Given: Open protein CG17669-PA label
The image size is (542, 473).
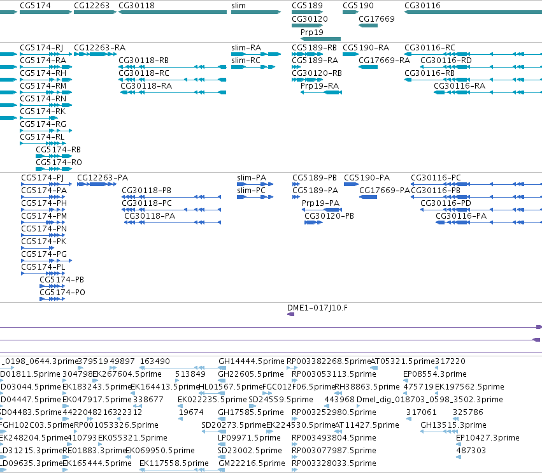Looking at the screenshot, I should coord(385,191).
